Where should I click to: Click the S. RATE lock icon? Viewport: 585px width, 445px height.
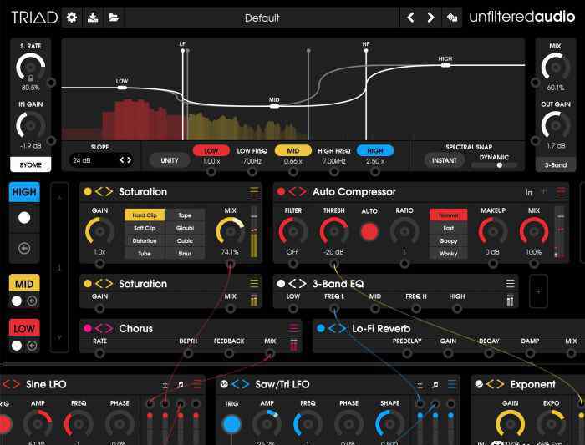pos(31,78)
